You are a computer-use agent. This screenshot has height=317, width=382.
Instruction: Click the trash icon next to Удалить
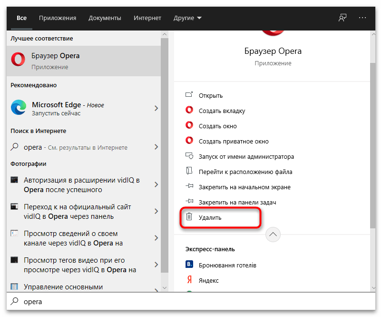[189, 217]
